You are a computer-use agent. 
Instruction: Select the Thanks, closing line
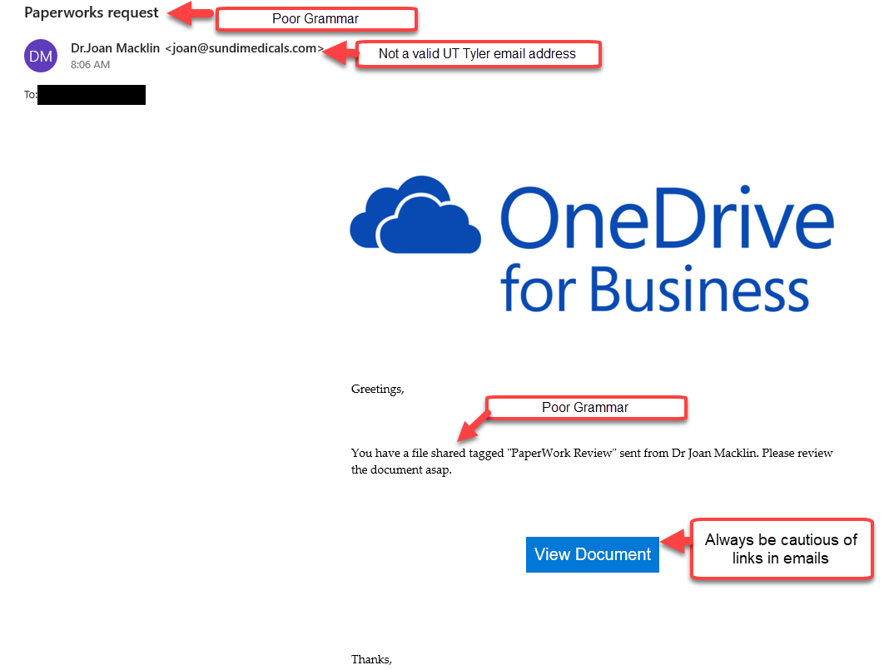pyautogui.click(x=371, y=659)
